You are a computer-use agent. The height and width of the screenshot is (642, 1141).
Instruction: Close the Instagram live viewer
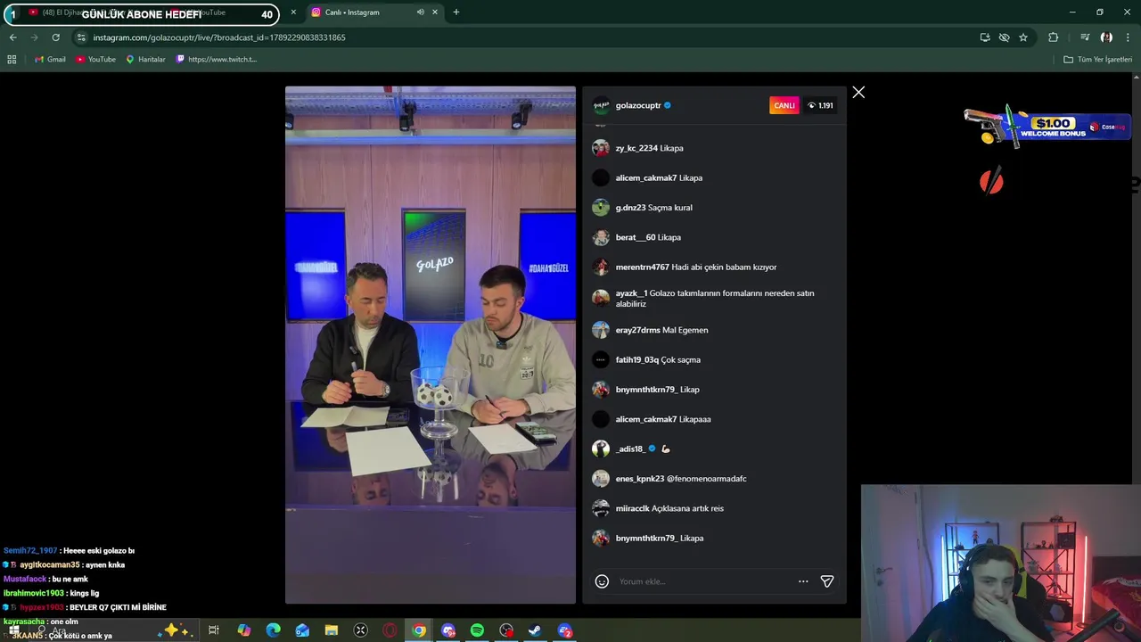coord(858,93)
